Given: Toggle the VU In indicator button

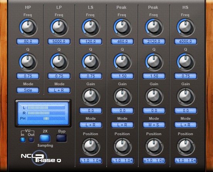Looking at the screenshot, I should (23, 140).
